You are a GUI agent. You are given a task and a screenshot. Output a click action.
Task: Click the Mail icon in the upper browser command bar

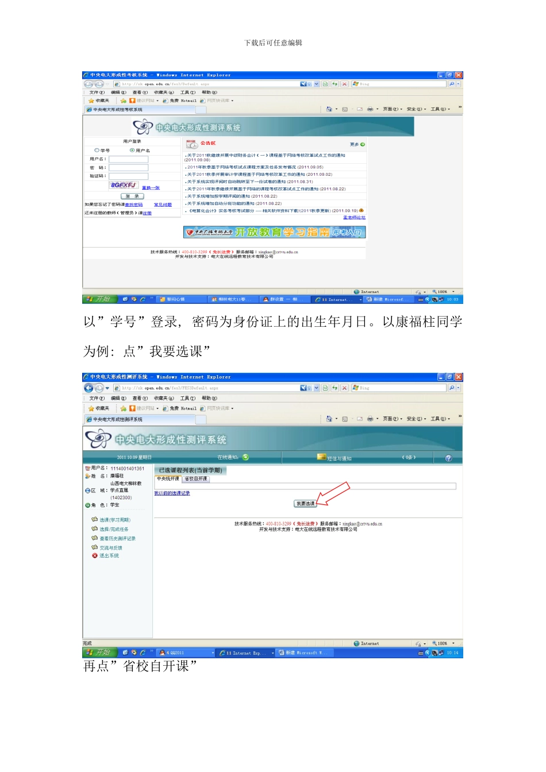(359, 109)
